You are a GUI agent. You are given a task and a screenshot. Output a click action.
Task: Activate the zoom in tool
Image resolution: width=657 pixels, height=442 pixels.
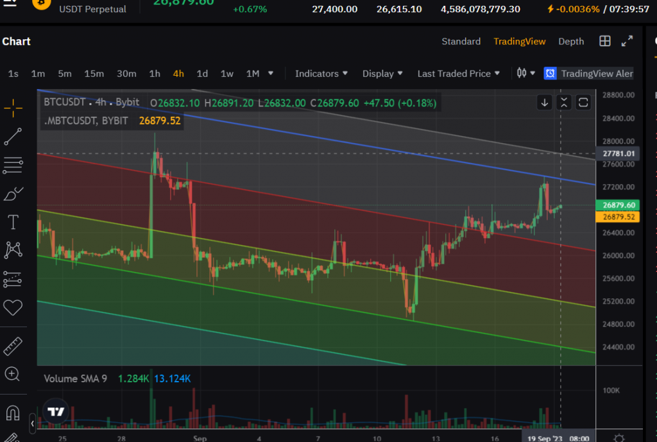[12, 374]
